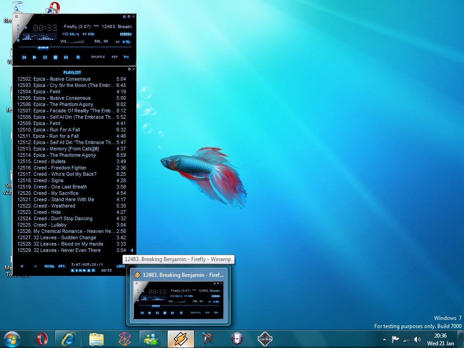Select '12517. Creed - Who's Got My Back?' track
This screenshot has width=464, height=348.
[72, 174]
